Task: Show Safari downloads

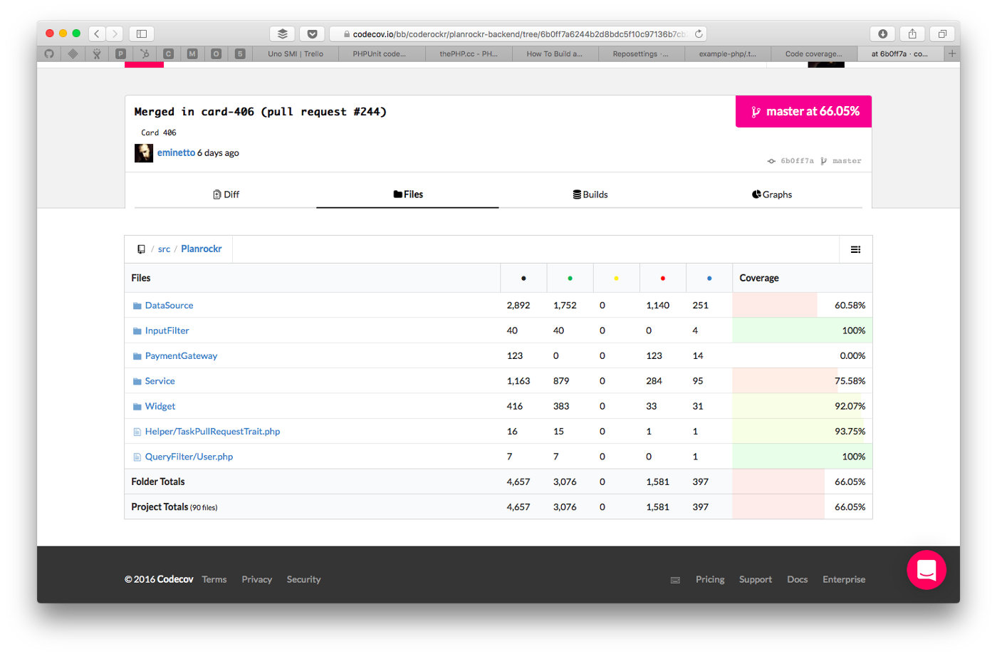Action: point(883,33)
